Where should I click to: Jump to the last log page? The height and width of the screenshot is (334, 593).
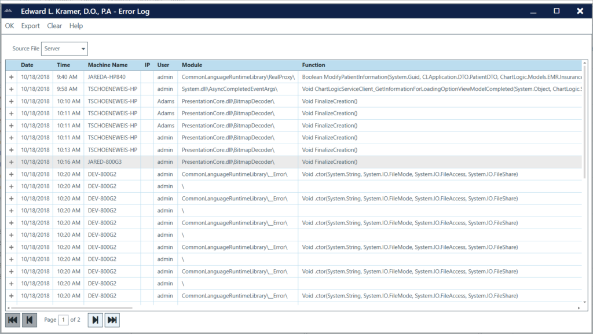coord(112,320)
